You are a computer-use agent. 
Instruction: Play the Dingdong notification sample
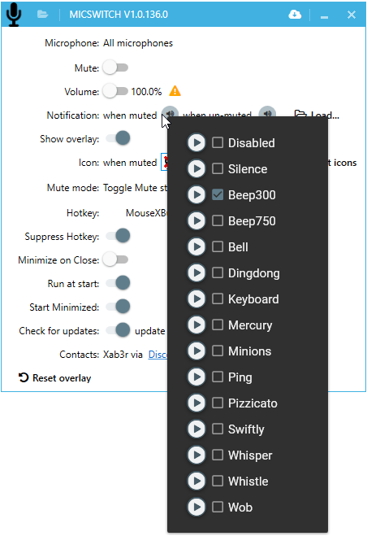[196, 272]
